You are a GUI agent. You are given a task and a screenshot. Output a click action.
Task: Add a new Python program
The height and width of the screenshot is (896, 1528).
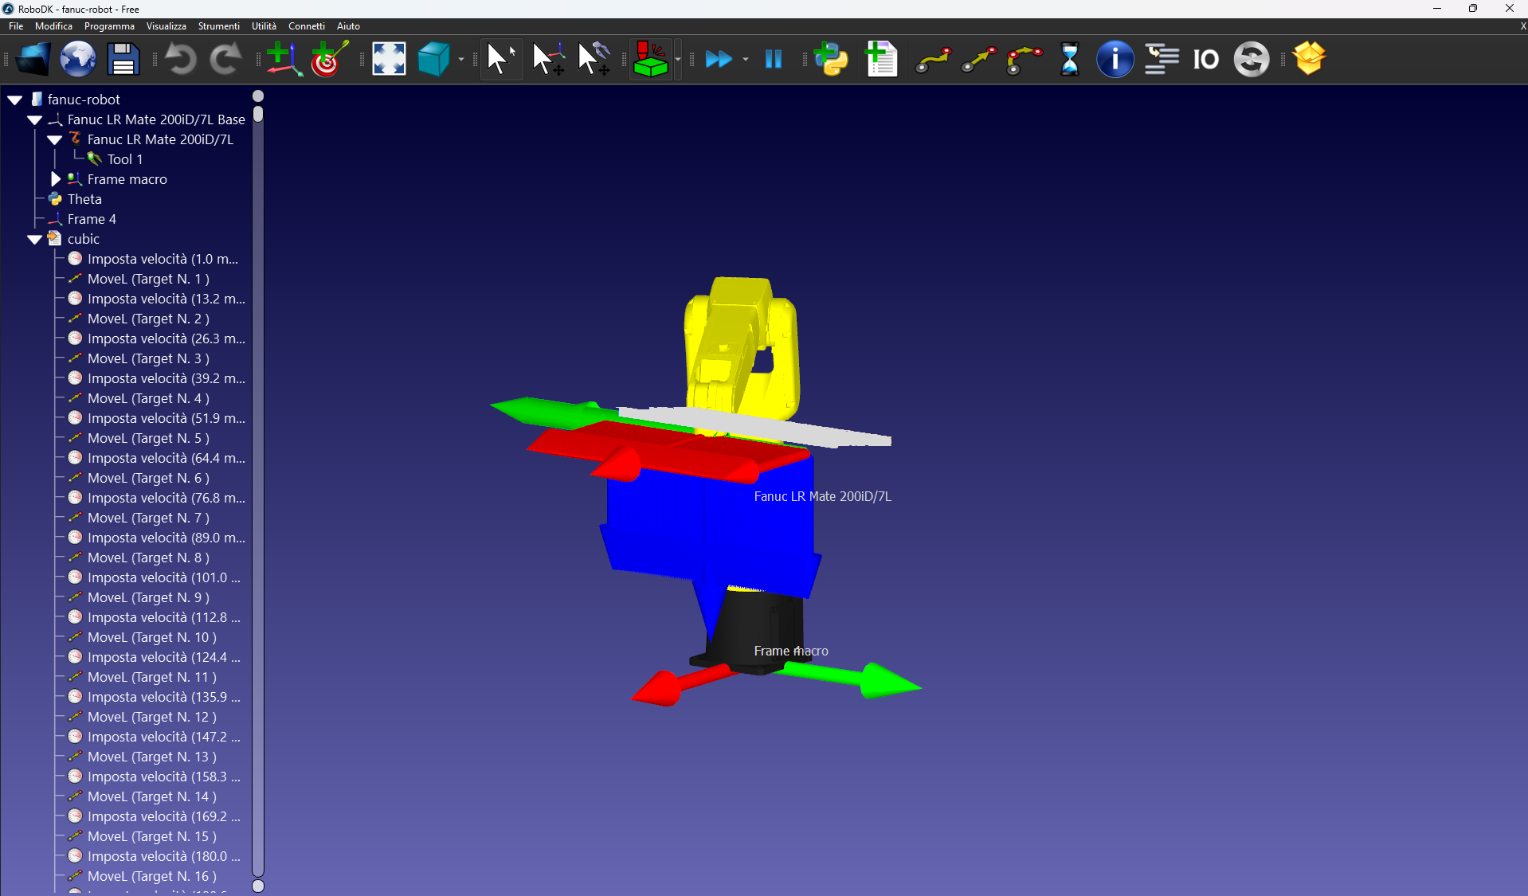click(832, 59)
